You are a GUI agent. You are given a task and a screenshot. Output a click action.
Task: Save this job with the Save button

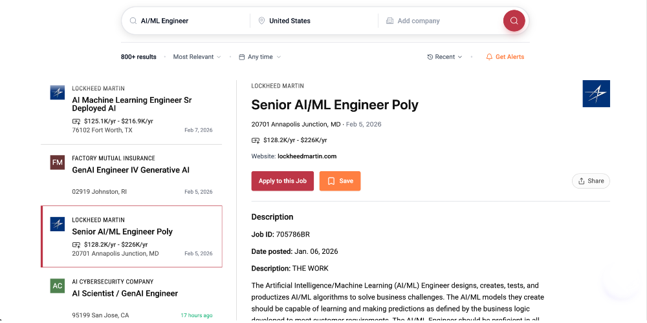pos(340,181)
